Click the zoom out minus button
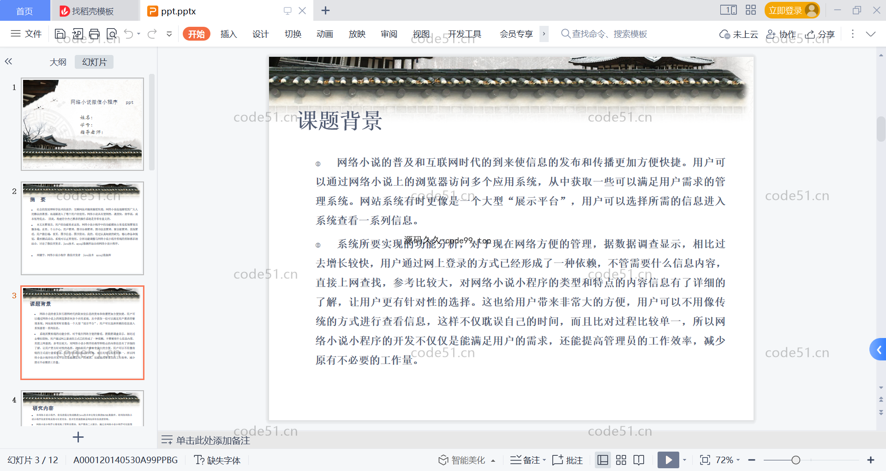The height and width of the screenshot is (471, 886). click(x=752, y=460)
